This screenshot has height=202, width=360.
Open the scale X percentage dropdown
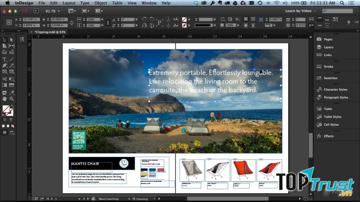click(x=102, y=19)
